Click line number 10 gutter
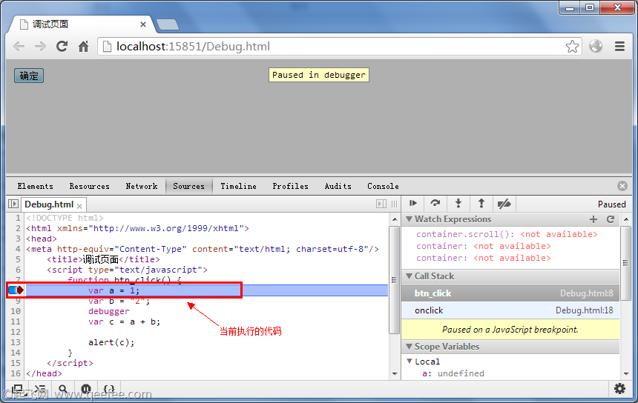 pyautogui.click(x=16, y=311)
